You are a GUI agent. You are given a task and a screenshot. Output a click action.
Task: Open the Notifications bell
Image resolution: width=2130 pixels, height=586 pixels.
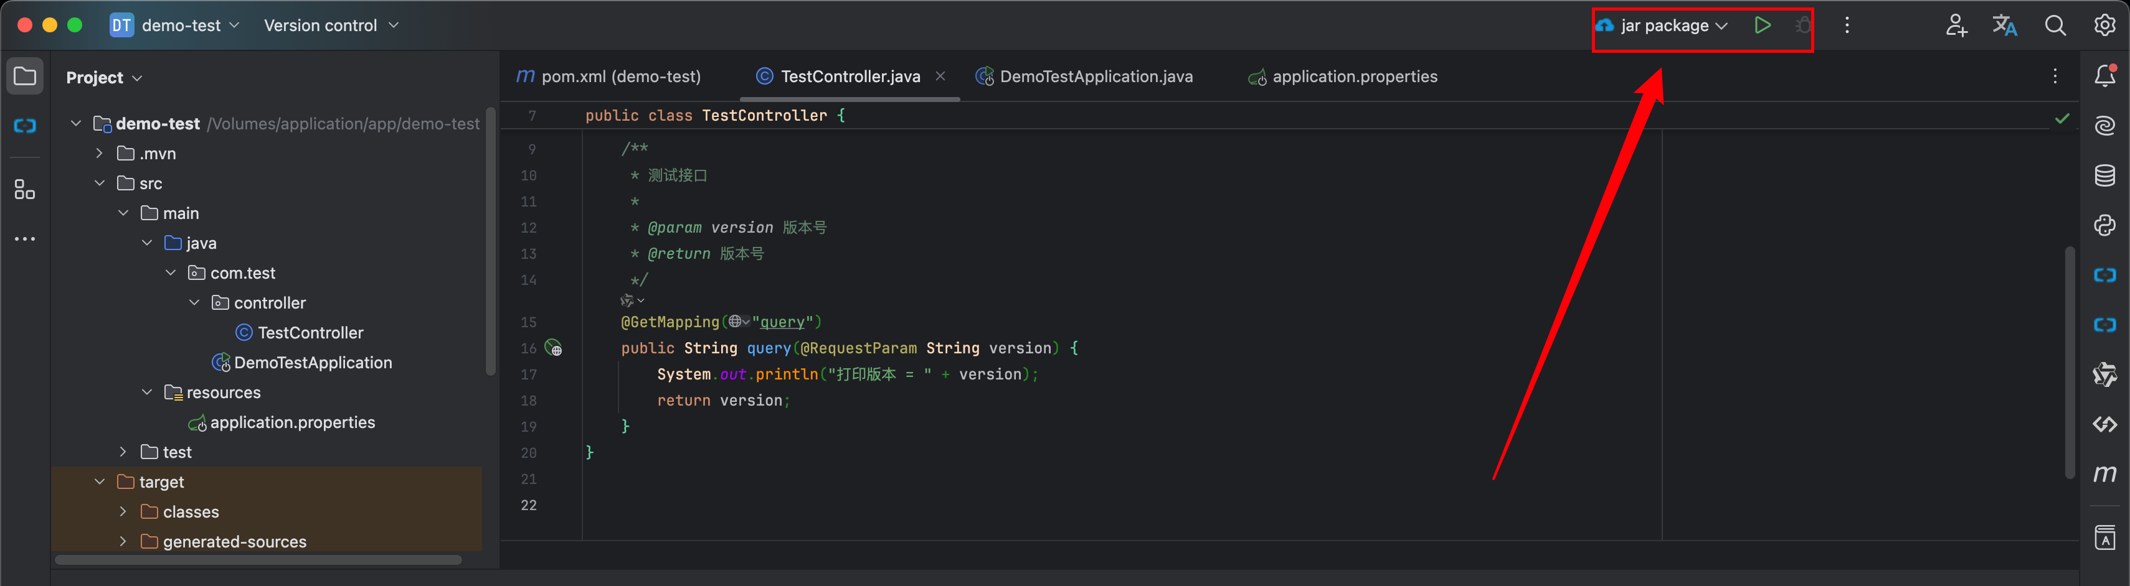(2104, 76)
